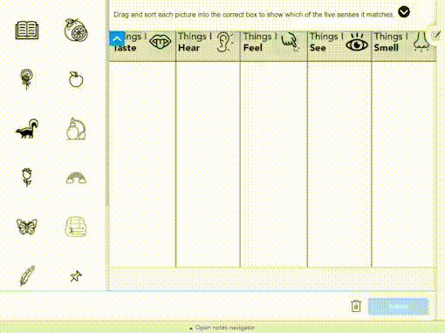Select the open book picture

coord(27,31)
